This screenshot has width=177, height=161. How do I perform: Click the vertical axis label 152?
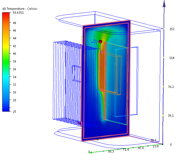coord(172,29)
